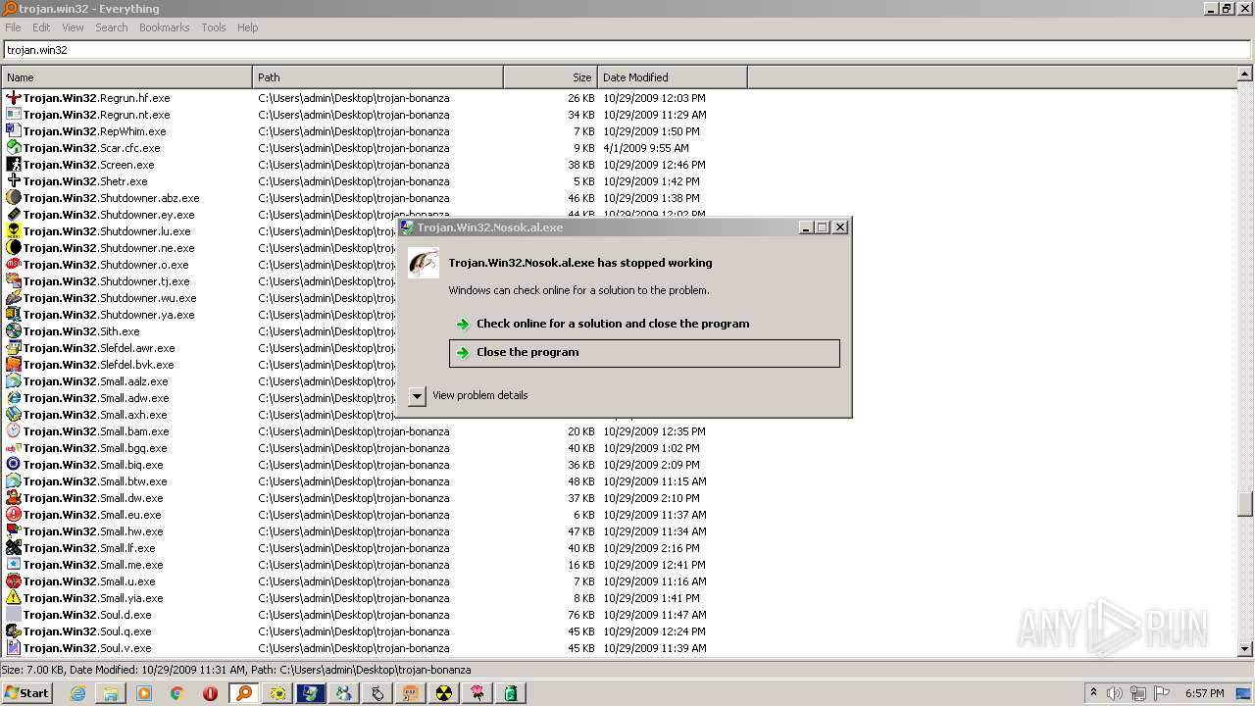Viewport: 1255px width, 706px height.
Task: Click the pink rose taskbar program
Action: [x=477, y=693]
